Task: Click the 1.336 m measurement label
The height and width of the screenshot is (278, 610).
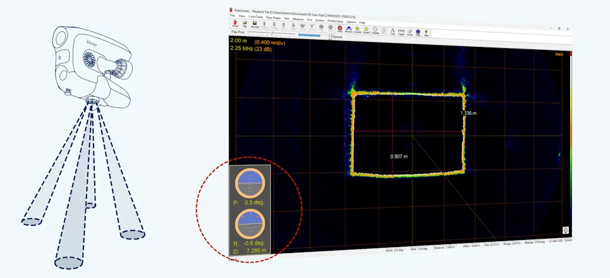Action: click(x=468, y=113)
